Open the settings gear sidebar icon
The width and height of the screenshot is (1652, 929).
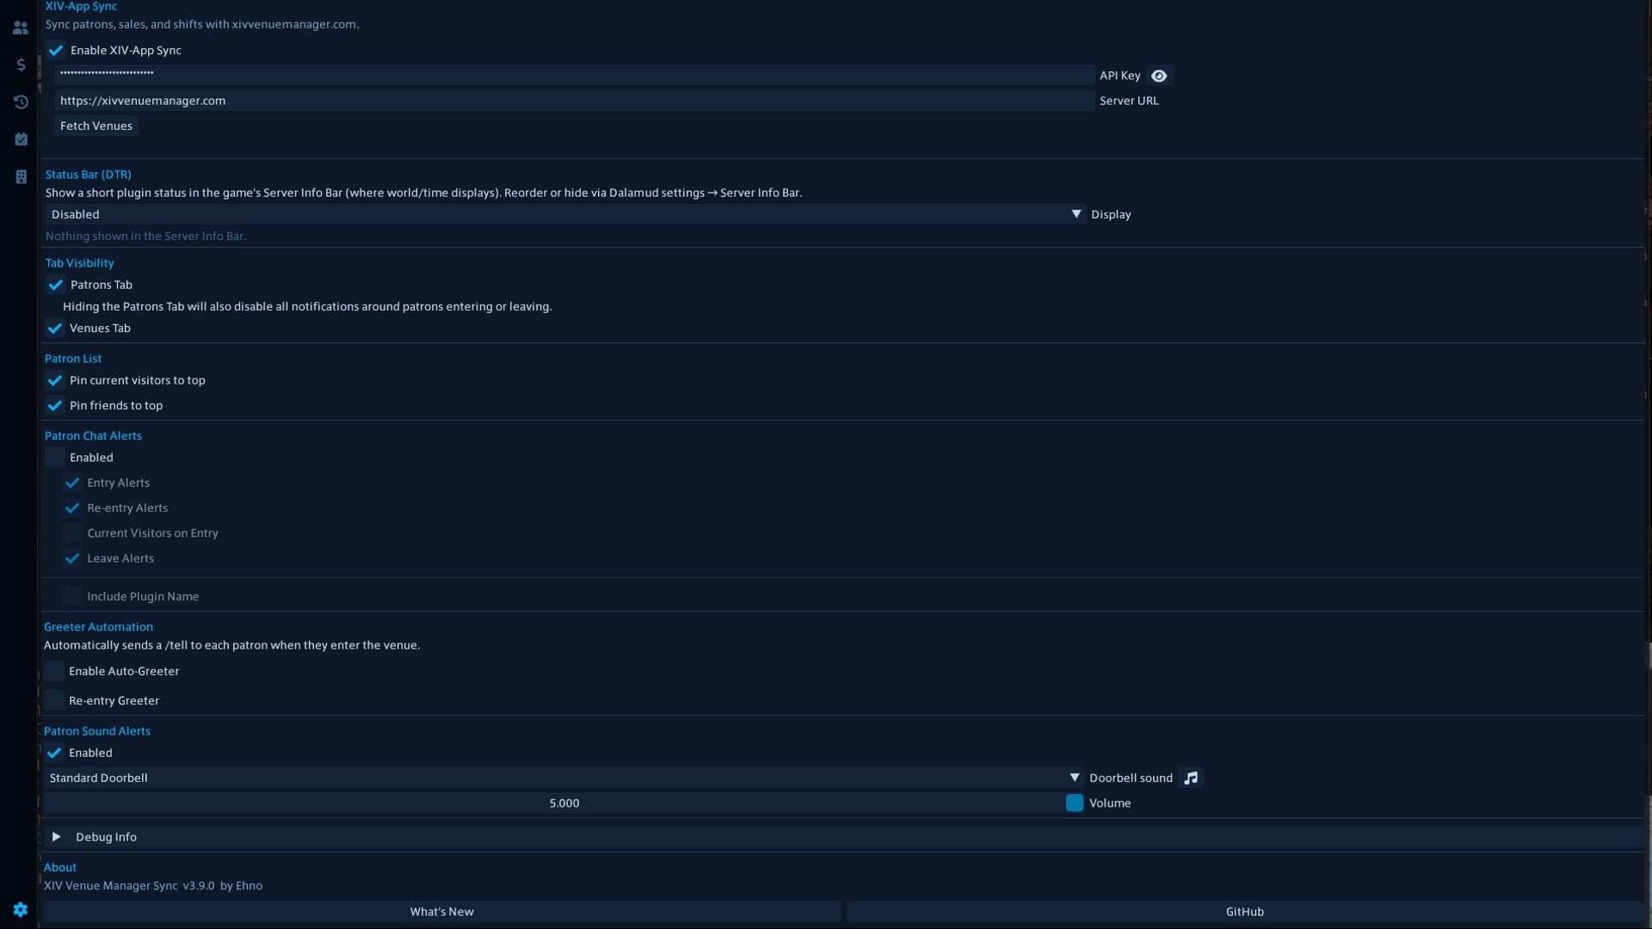[21, 909]
